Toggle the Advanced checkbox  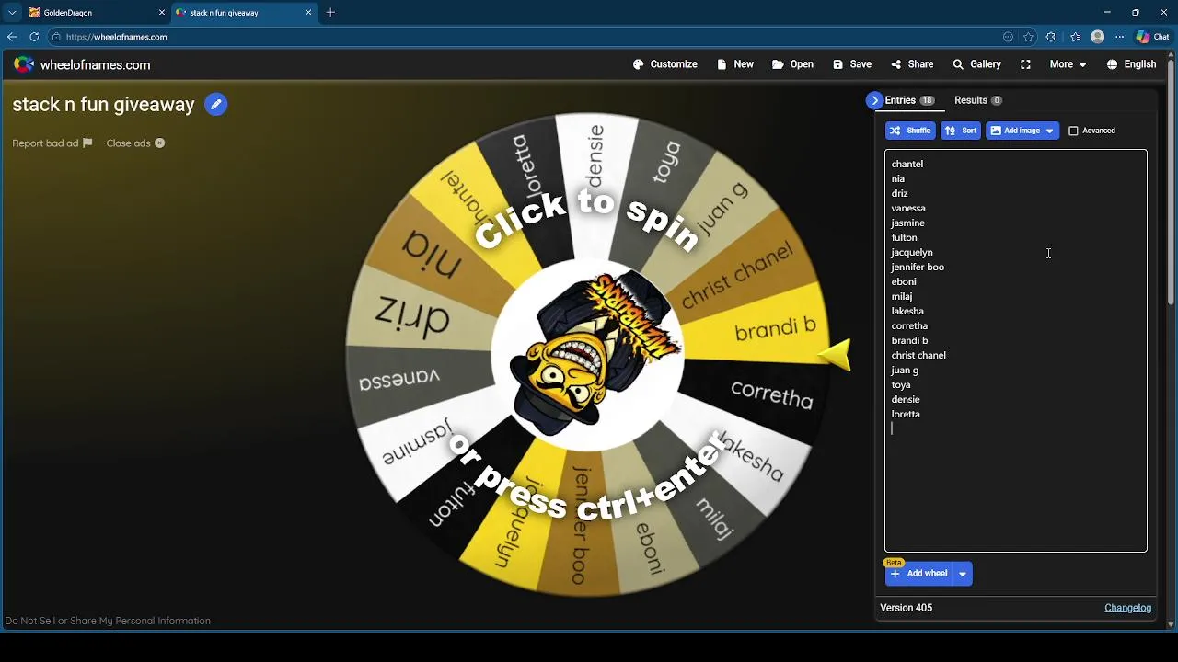1073,131
